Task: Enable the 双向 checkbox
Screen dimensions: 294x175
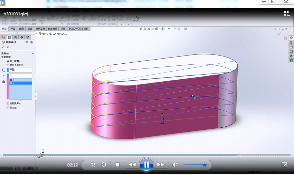Action: tap(8, 108)
